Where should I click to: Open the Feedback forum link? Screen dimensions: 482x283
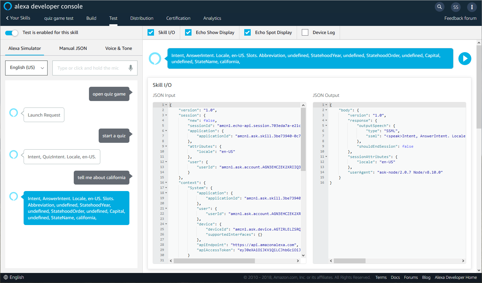tap(460, 18)
